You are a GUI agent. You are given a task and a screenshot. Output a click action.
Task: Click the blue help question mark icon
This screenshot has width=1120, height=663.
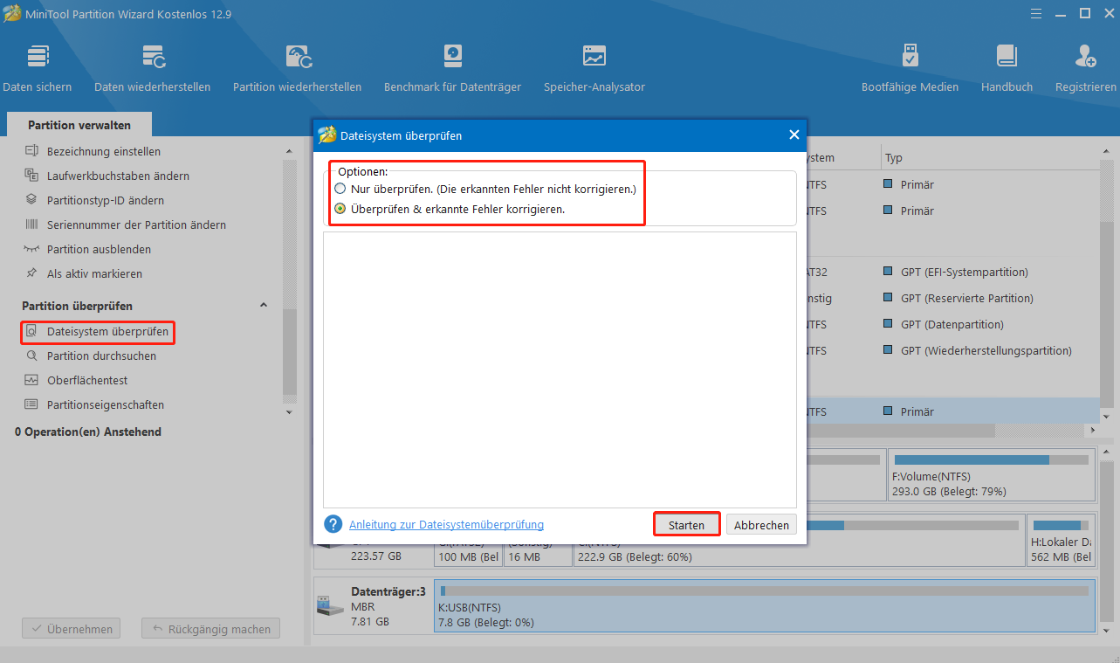coord(333,524)
